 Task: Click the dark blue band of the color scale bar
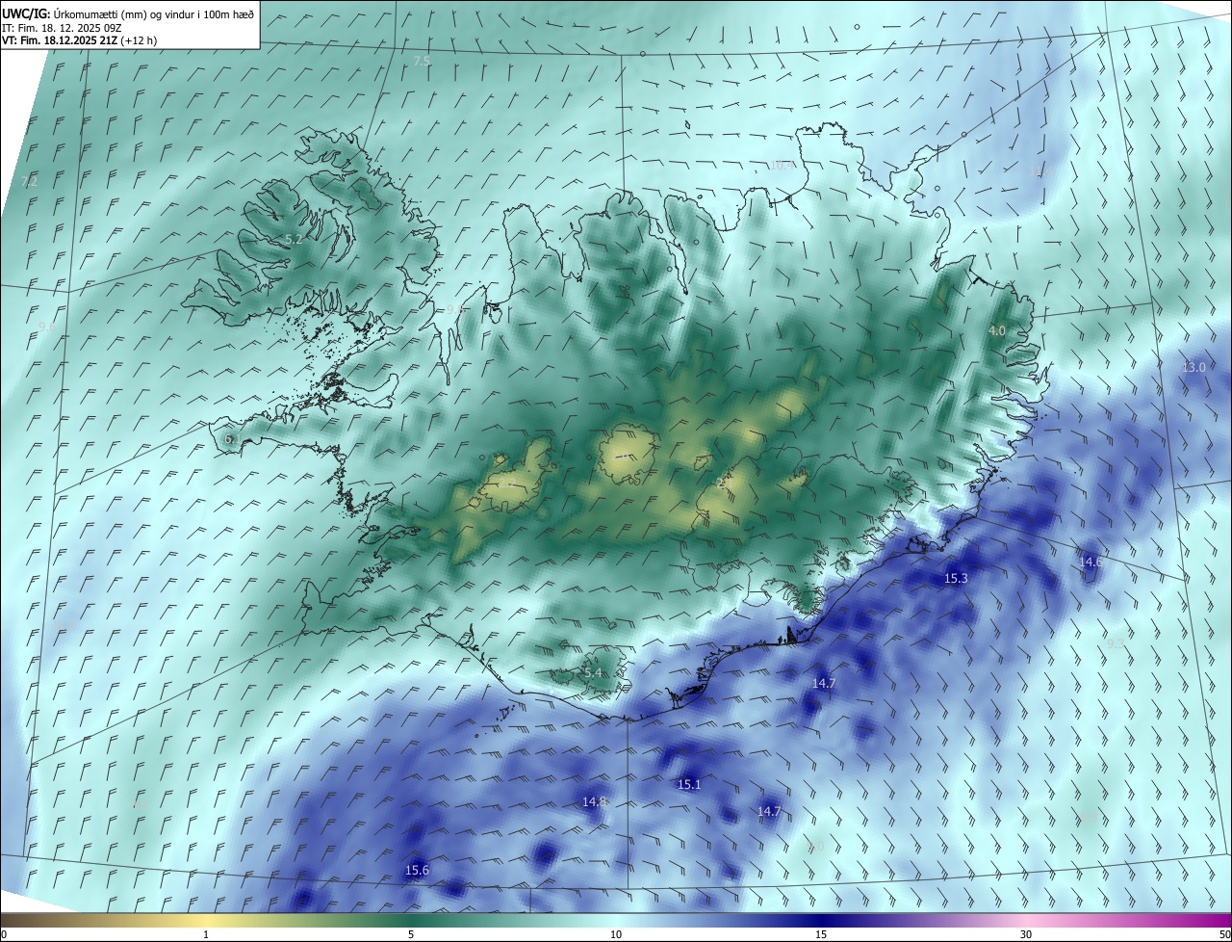pos(821,920)
